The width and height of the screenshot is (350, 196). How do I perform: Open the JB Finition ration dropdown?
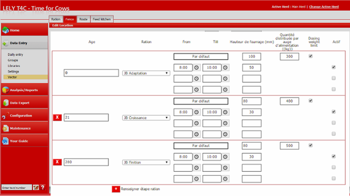tap(146, 162)
